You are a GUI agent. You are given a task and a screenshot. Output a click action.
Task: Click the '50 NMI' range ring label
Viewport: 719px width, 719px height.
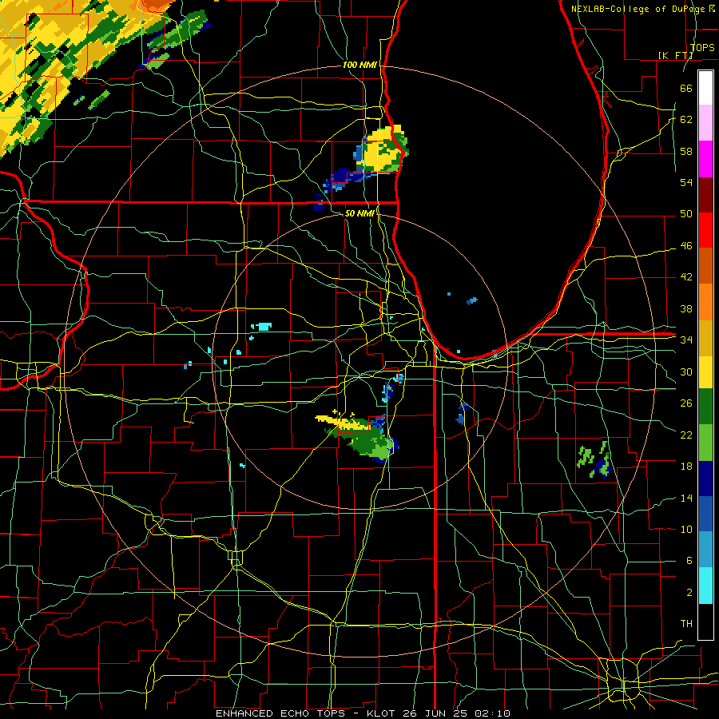click(x=359, y=213)
